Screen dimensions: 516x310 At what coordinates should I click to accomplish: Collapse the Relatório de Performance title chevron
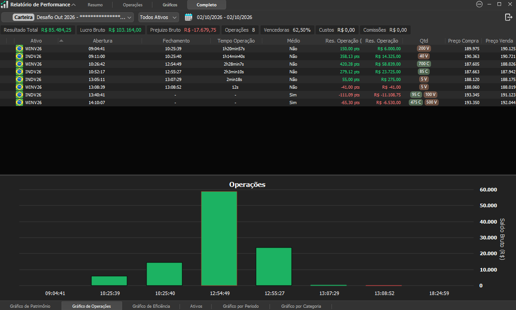(x=74, y=5)
